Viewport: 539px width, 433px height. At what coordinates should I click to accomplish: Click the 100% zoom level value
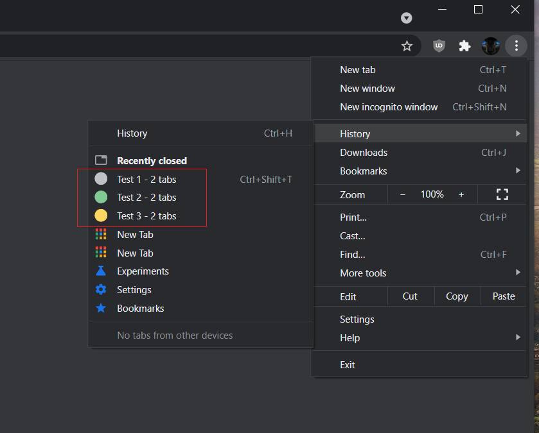(432, 194)
